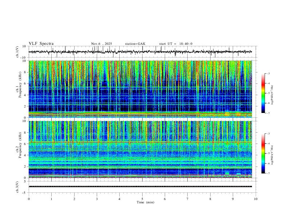Click the ch.1 color bar 'log(PSD)(V²/Hz)' label

[272, 95]
